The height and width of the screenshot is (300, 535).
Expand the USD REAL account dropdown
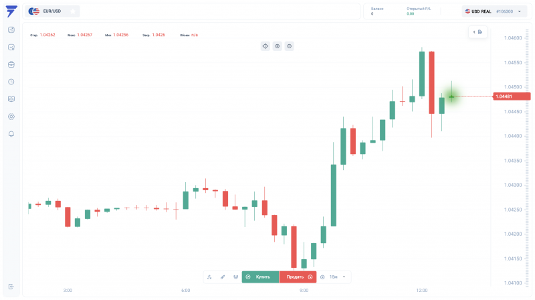[x=494, y=11]
